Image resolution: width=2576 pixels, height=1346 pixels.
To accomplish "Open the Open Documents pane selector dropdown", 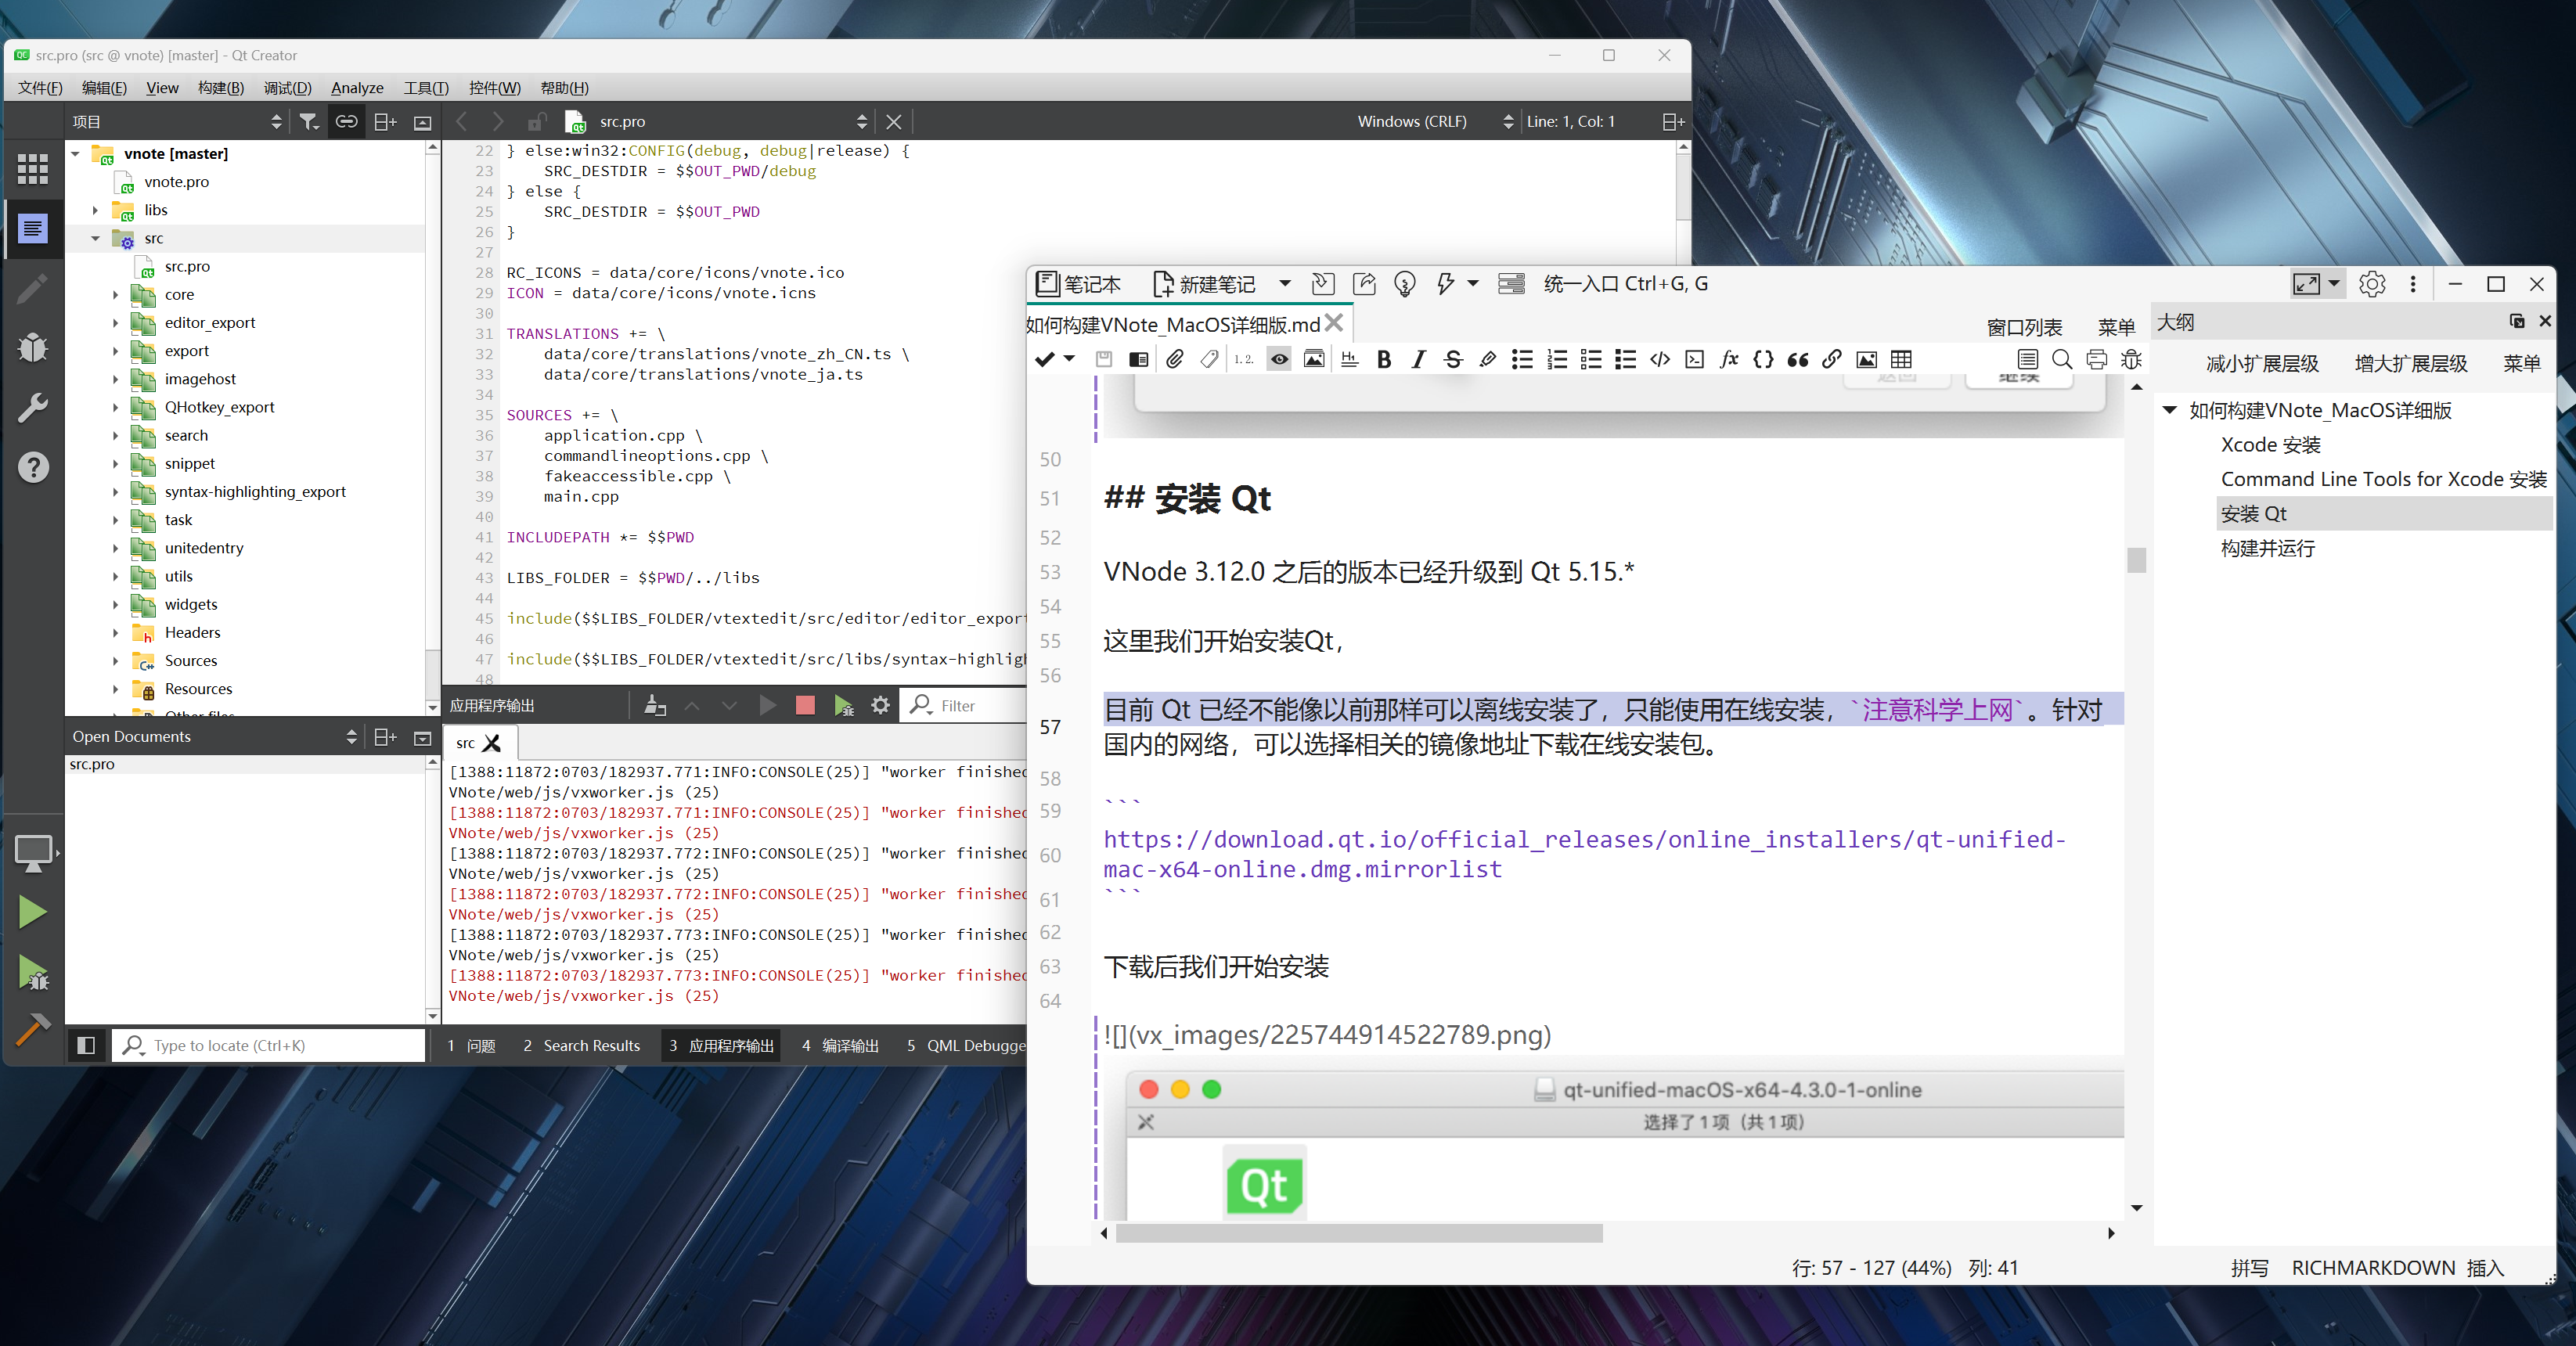I will point(214,737).
